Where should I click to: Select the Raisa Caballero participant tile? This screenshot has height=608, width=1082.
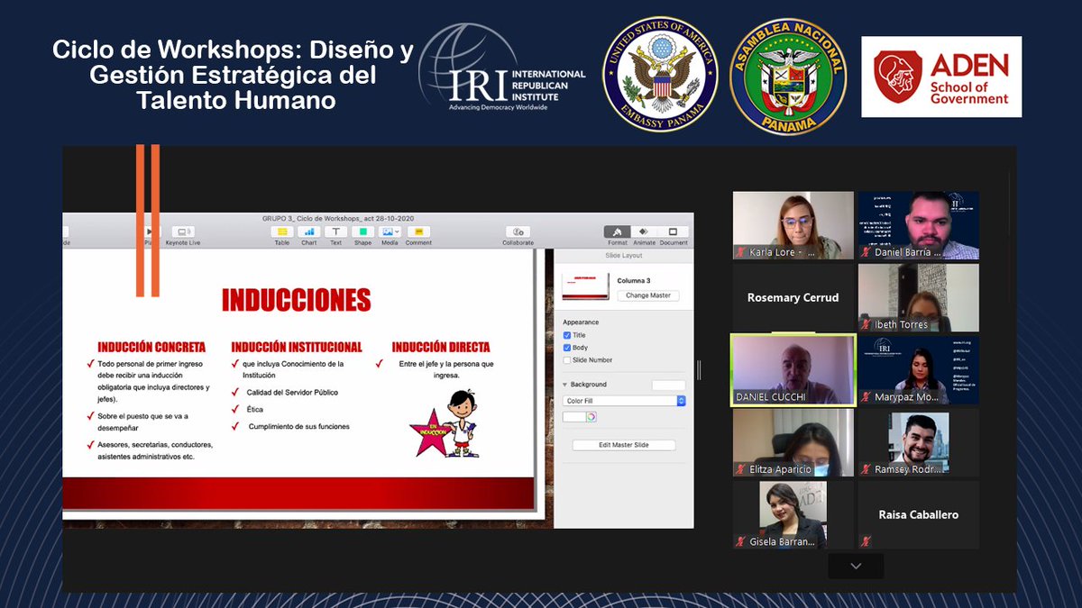pos(919,515)
